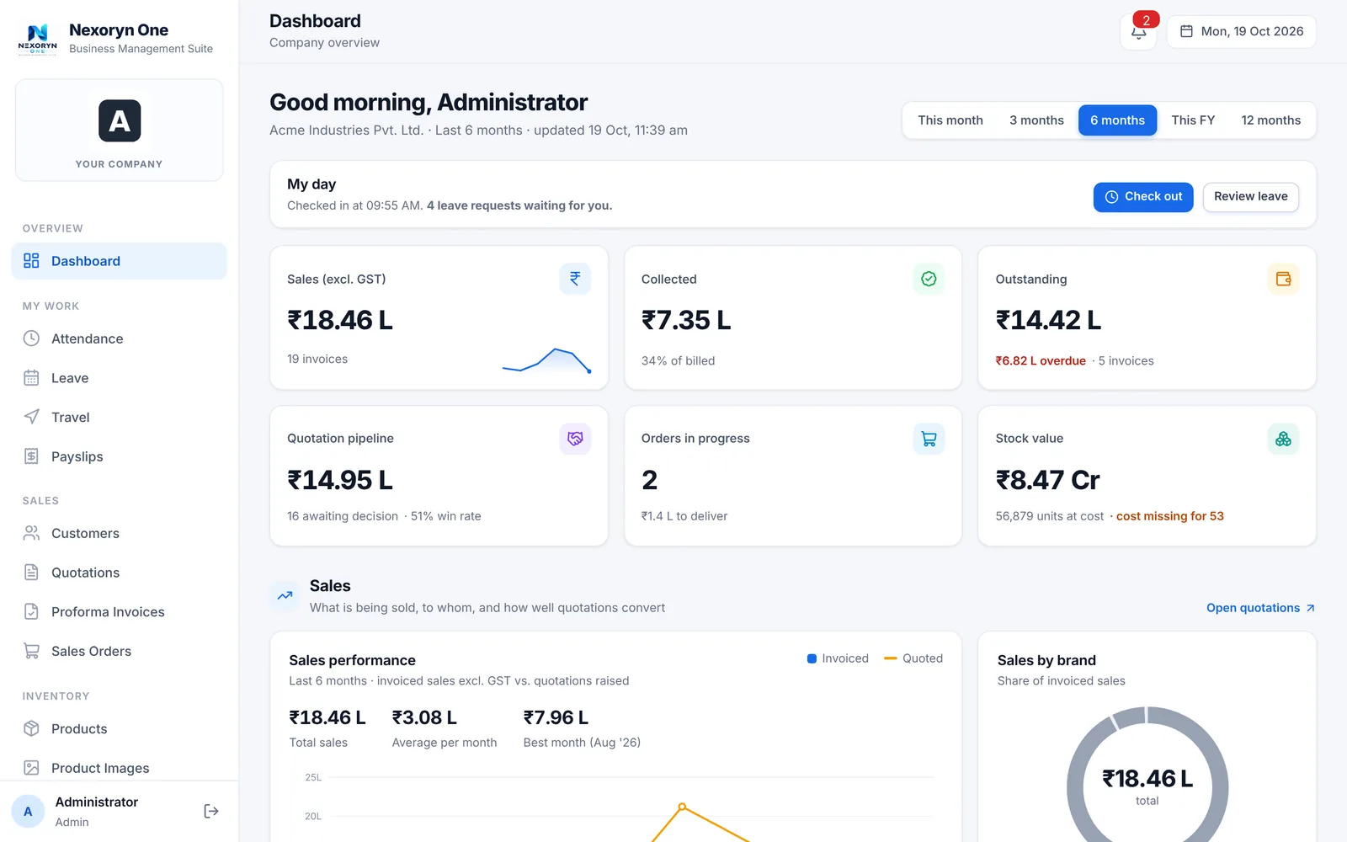Click the Products box icon
The width and height of the screenshot is (1347, 842).
(x=31, y=728)
